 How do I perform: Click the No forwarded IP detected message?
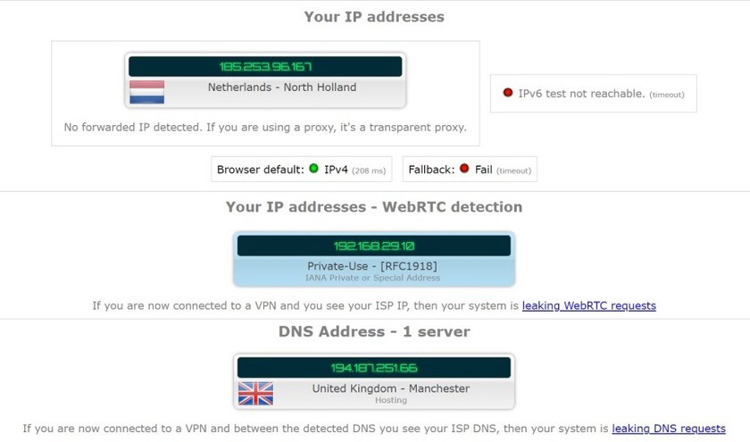click(x=265, y=127)
